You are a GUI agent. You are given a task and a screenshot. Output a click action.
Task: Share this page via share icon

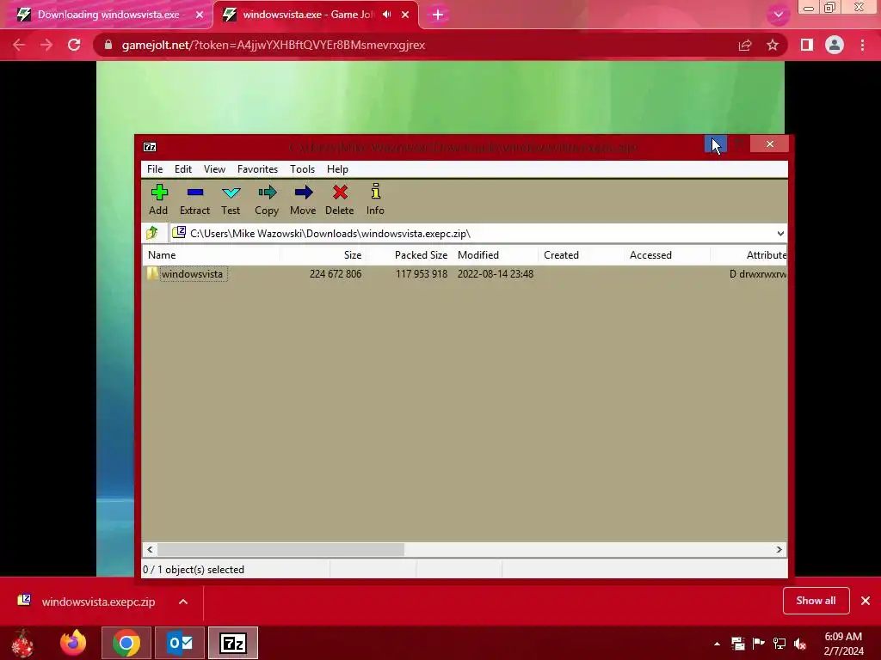pyautogui.click(x=745, y=45)
